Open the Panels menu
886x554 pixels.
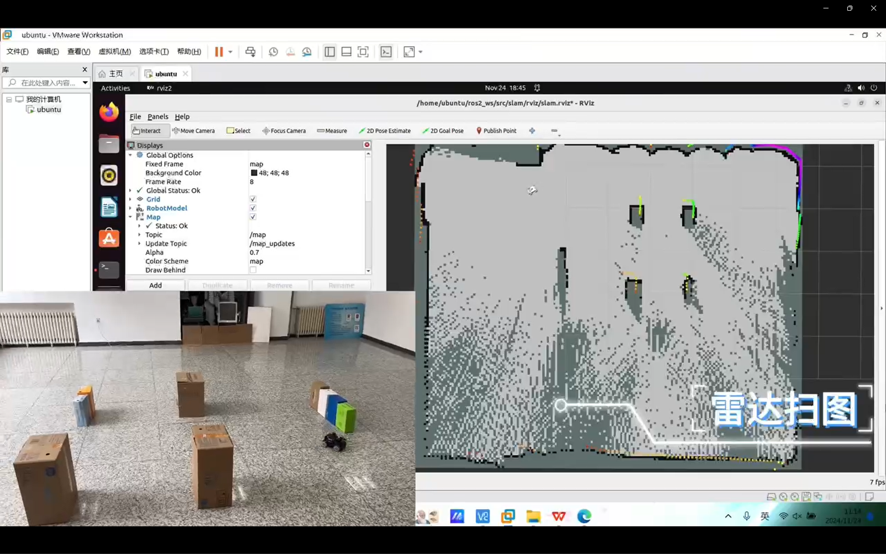point(158,117)
